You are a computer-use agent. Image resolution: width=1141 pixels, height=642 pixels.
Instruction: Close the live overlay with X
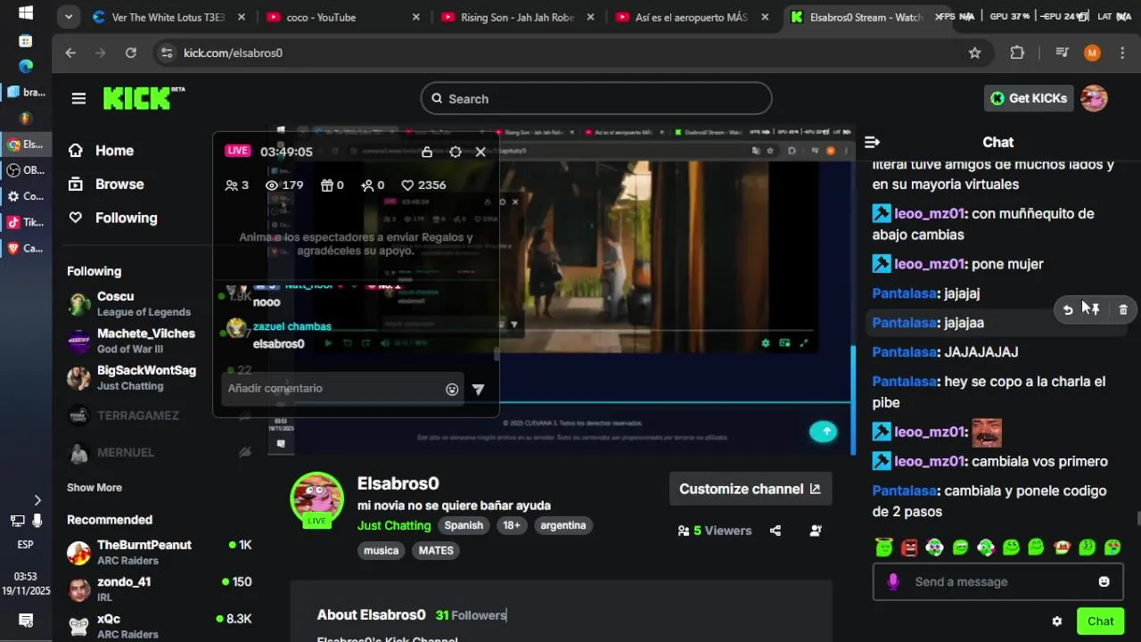coord(480,152)
